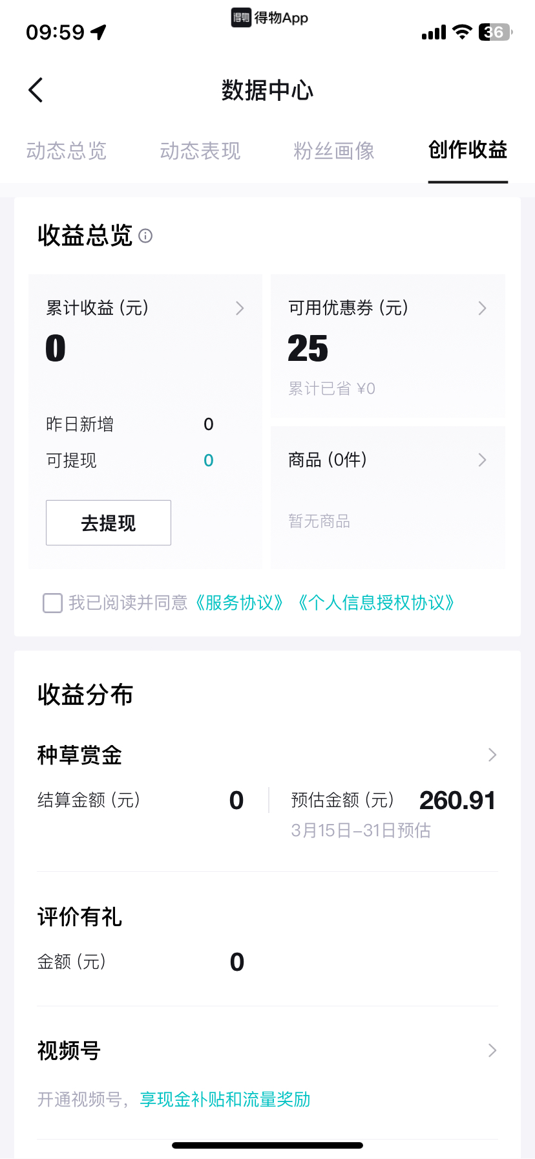Expand 累计收益 details chevron
Viewport: 535px width, 1159px height.
(x=240, y=309)
